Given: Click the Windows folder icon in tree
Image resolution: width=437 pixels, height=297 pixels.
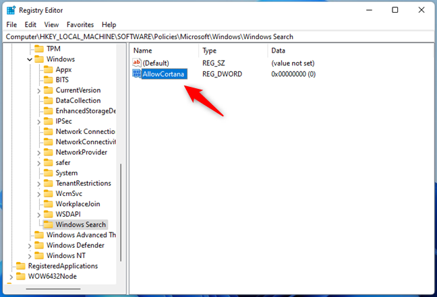Looking at the screenshot, I should point(39,59).
